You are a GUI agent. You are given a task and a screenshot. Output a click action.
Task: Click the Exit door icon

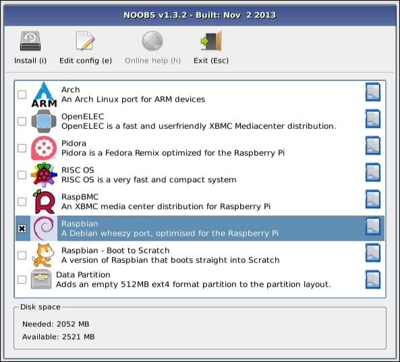pyautogui.click(x=211, y=41)
